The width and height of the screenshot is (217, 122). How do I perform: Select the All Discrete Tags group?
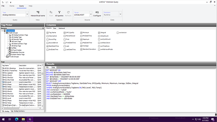(17, 39)
